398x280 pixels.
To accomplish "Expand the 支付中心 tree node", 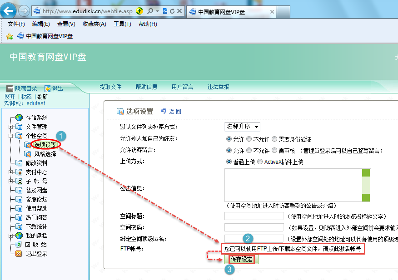I will (x=10, y=172).
